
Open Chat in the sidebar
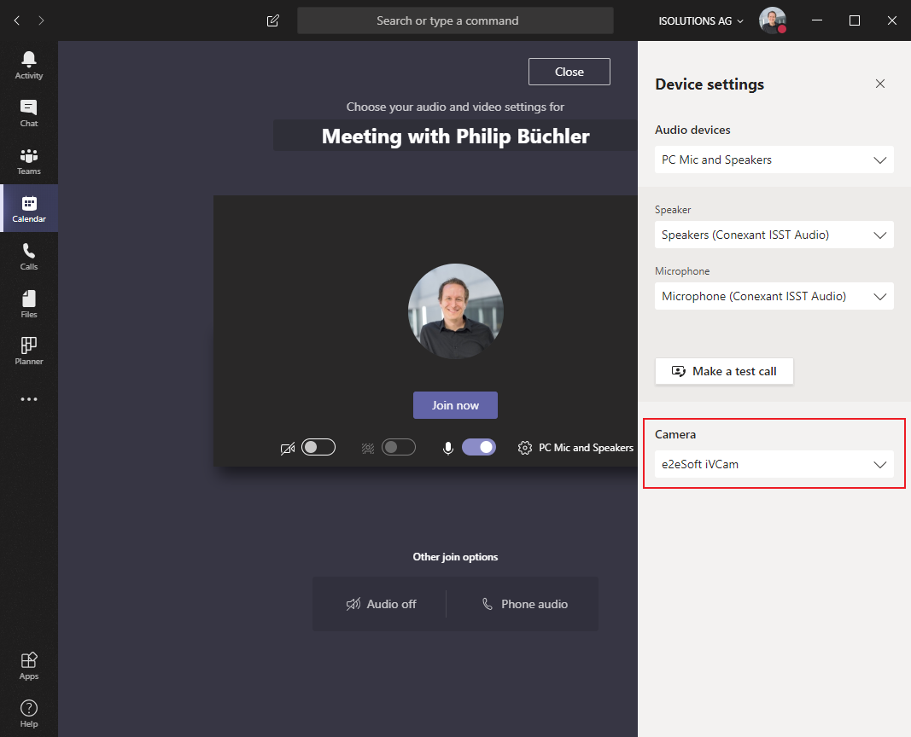click(x=29, y=113)
